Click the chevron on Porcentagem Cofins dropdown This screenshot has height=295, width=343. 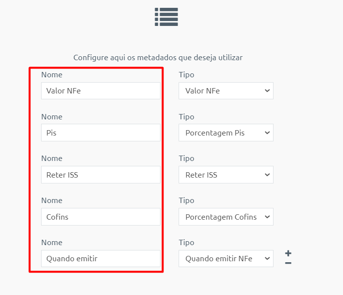(x=267, y=217)
